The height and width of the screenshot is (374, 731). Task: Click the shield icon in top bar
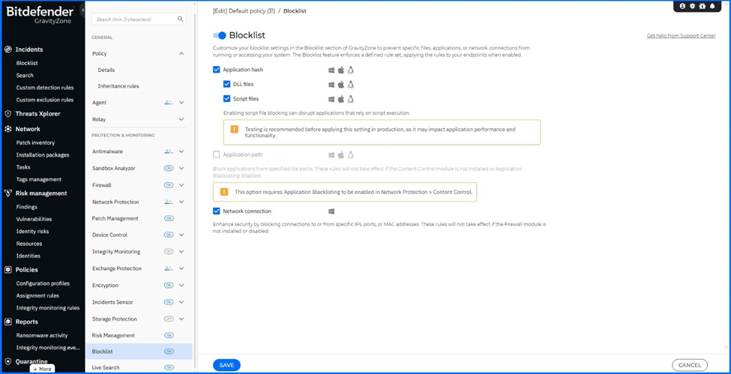click(x=692, y=6)
